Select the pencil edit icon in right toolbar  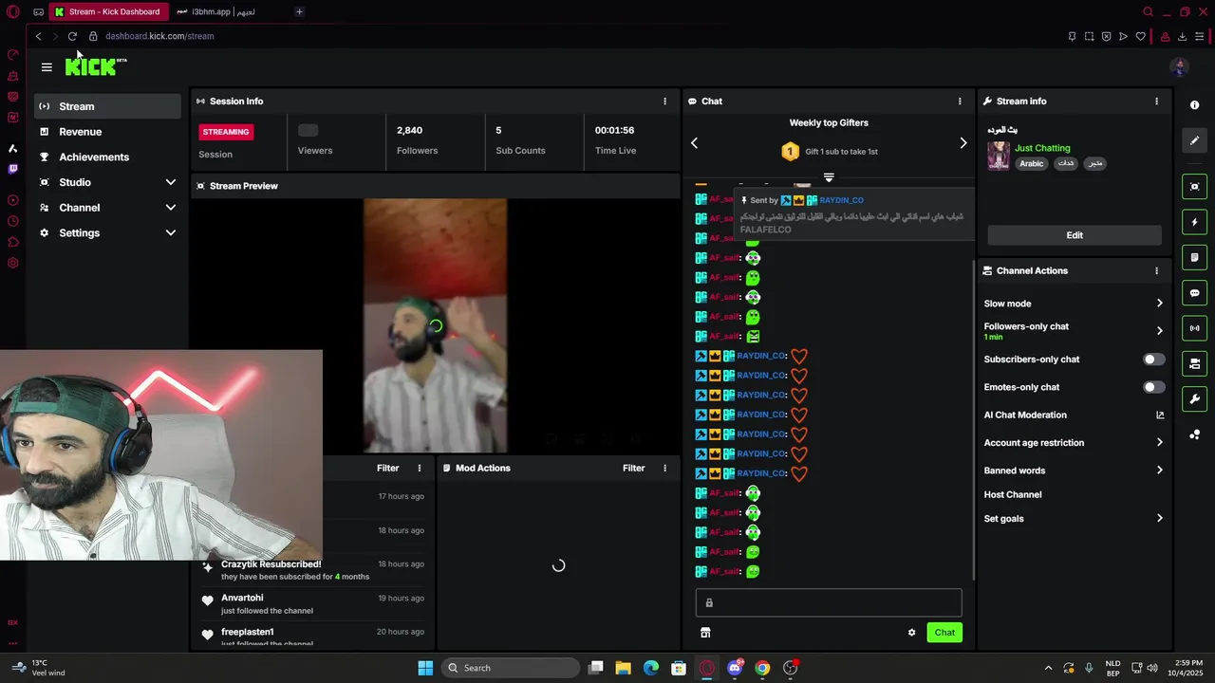(x=1195, y=140)
